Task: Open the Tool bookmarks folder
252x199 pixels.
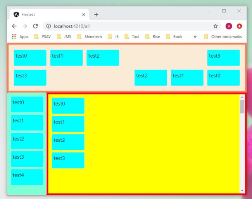Action: tap(132, 37)
